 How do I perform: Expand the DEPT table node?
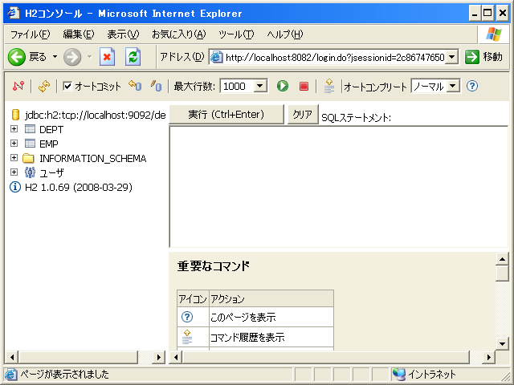point(14,129)
